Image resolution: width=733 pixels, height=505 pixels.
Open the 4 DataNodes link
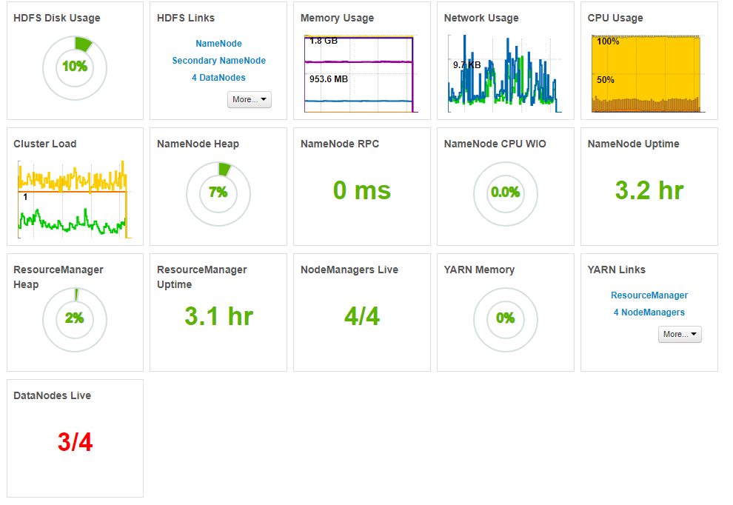click(x=218, y=78)
